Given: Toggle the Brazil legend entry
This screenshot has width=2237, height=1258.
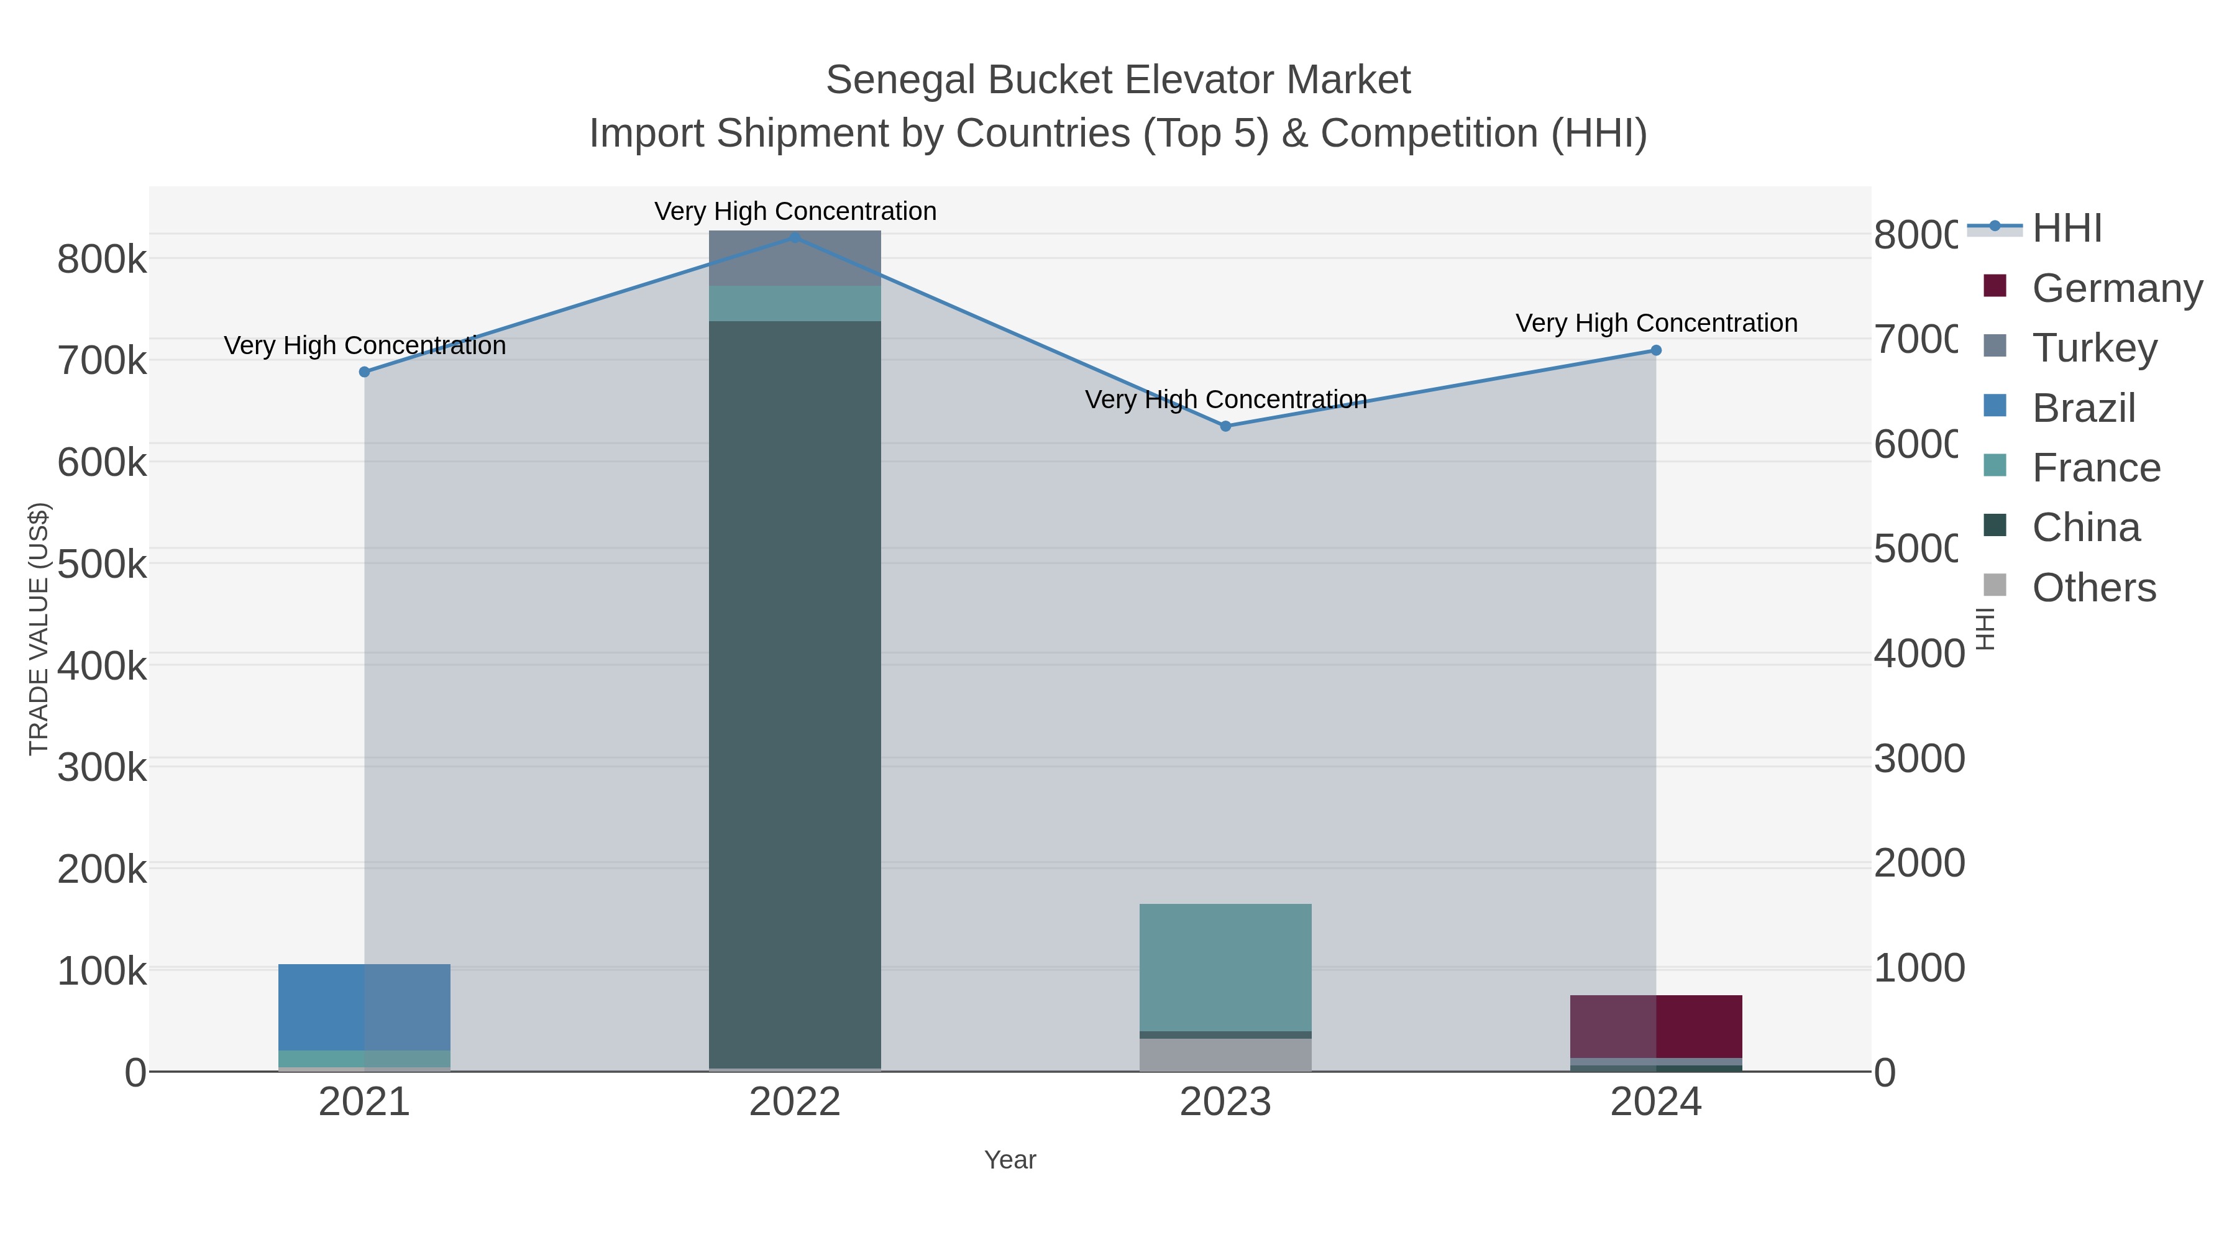Looking at the screenshot, I should [x=2059, y=408].
